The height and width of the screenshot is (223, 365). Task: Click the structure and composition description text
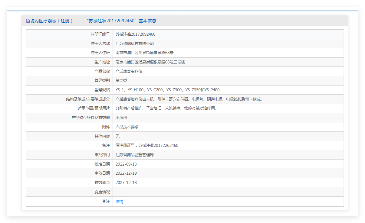click(189, 99)
